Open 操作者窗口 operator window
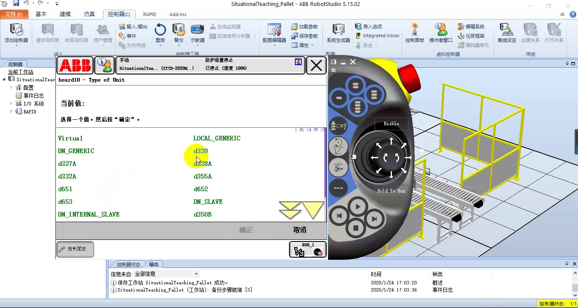Screen dimensions: 578x308 pos(441,33)
